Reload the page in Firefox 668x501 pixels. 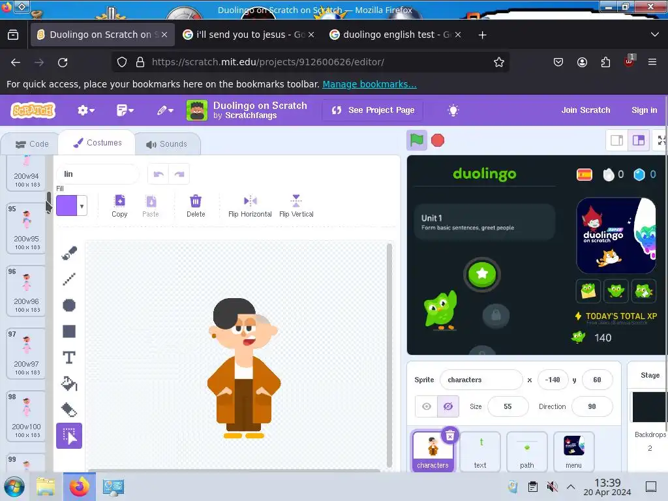tap(63, 63)
